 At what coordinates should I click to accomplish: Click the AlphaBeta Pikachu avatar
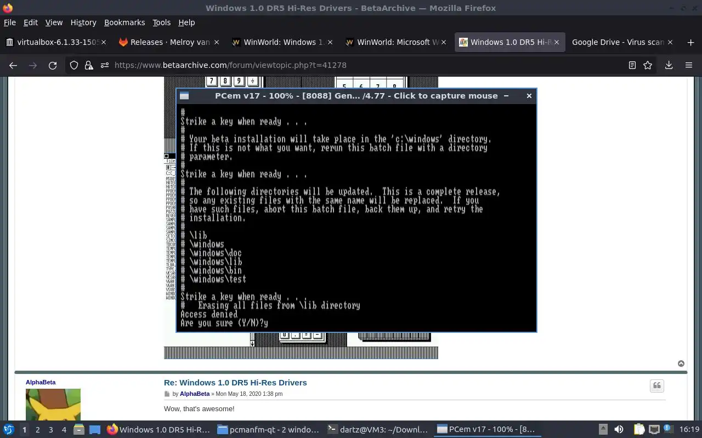(53, 405)
